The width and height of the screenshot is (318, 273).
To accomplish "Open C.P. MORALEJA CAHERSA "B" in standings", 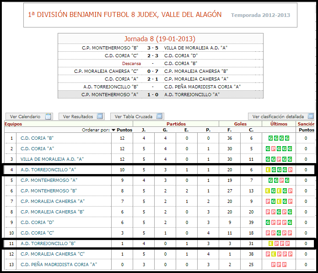I will point(52,212).
